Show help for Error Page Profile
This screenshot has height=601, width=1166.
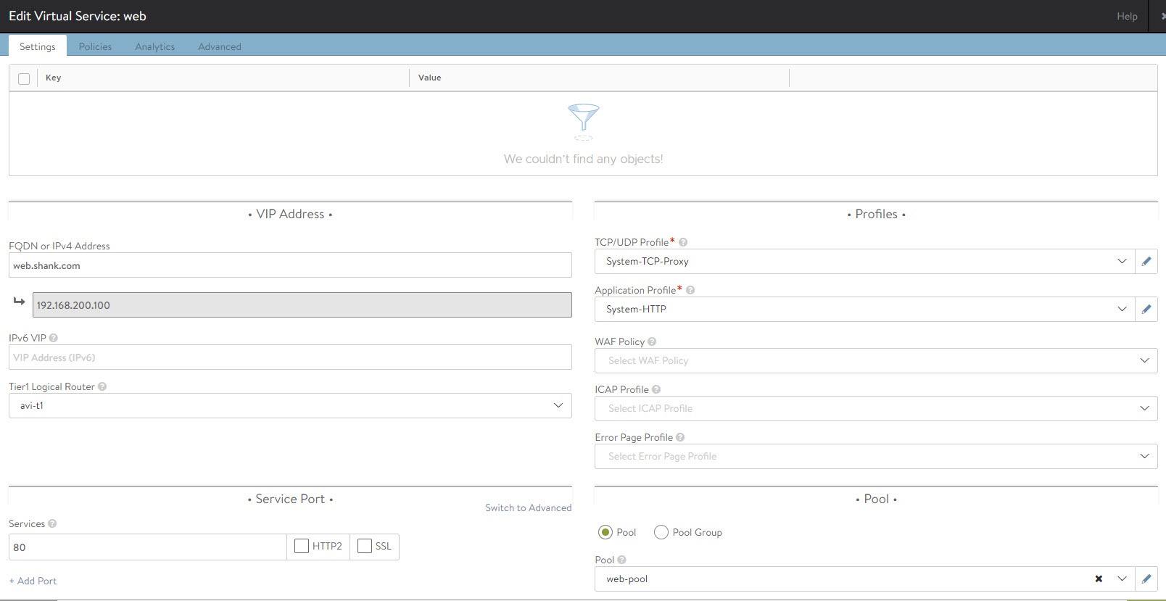click(680, 437)
